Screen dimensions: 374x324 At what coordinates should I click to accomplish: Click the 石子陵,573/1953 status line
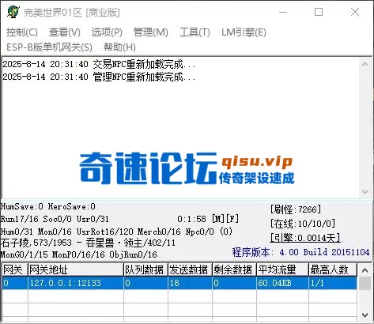88,243
